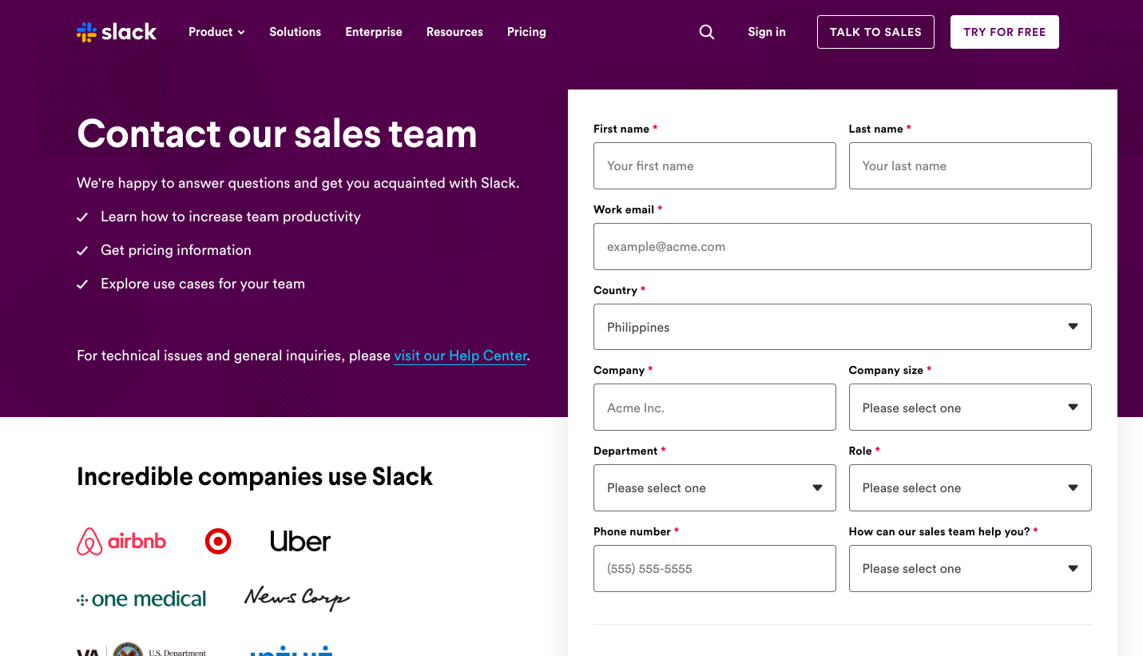
Task: Click the Slack logo in header
Action: (x=117, y=32)
